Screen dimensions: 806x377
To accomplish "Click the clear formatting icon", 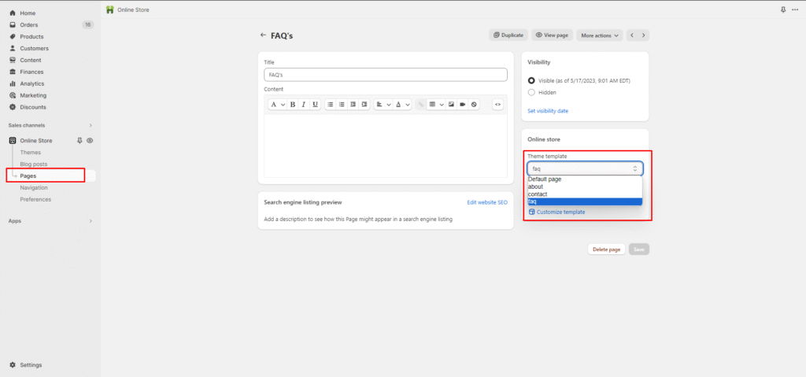I will [x=473, y=104].
